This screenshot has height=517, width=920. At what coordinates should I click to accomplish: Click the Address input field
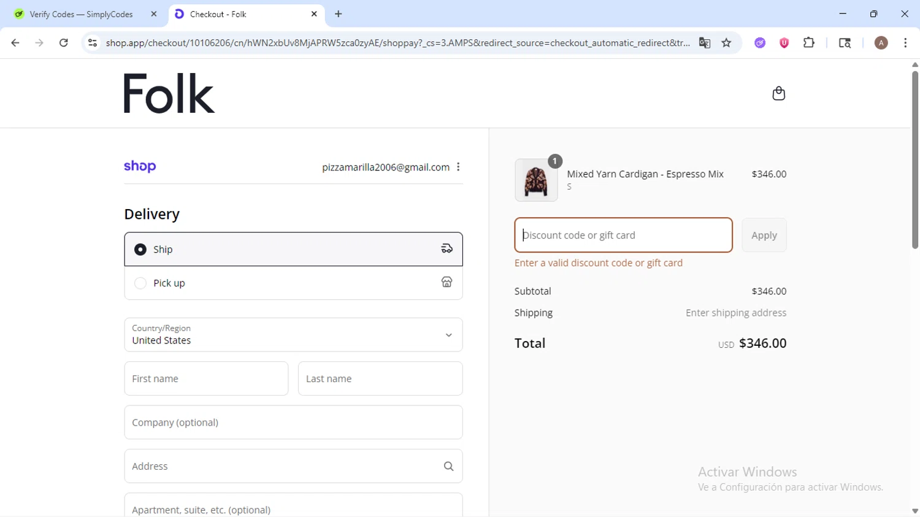click(x=293, y=466)
